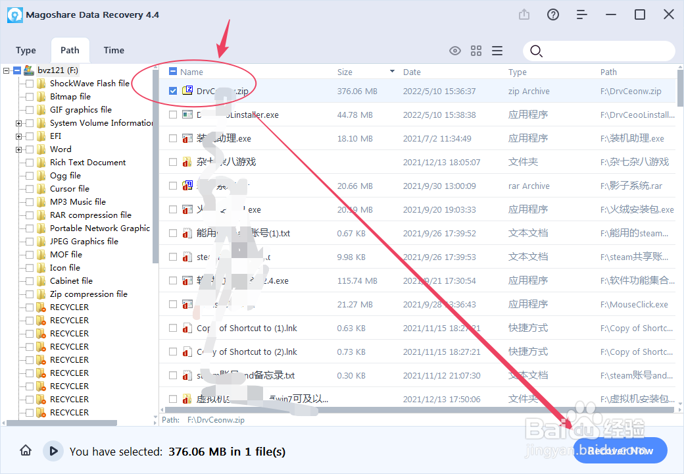684x474 pixels.
Task: Check the Ogg file checkbox
Action: tap(30, 176)
